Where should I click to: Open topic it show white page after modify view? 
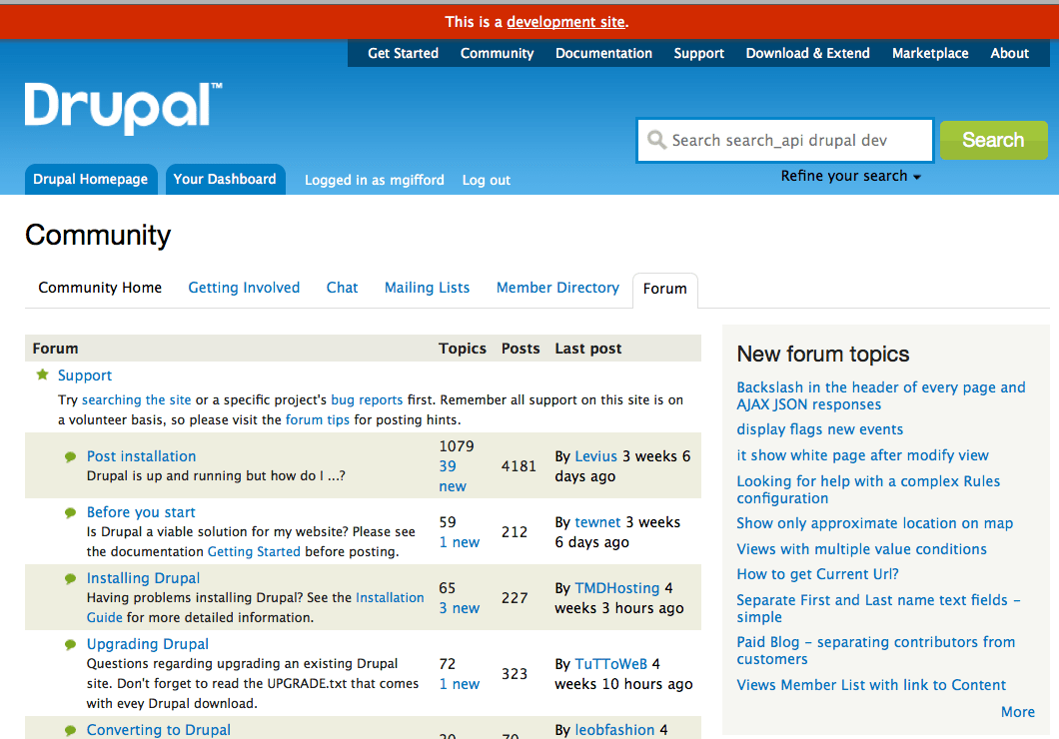(x=862, y=454)
